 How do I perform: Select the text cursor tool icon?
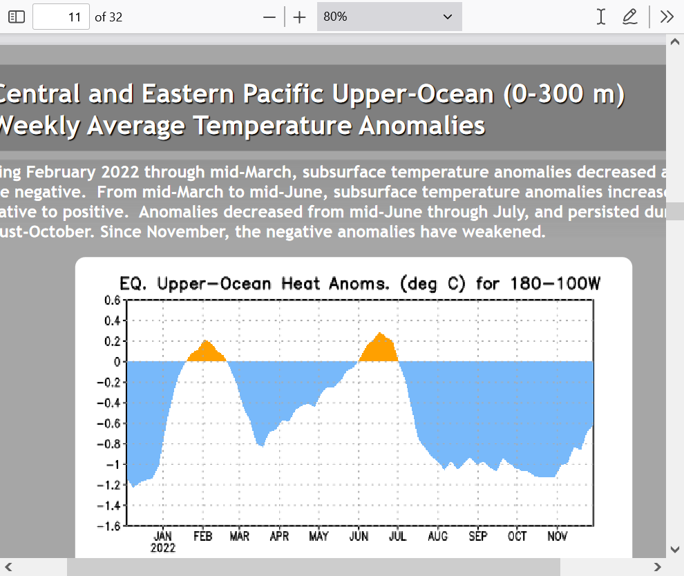pyautogui.click(x=601, y=17)
